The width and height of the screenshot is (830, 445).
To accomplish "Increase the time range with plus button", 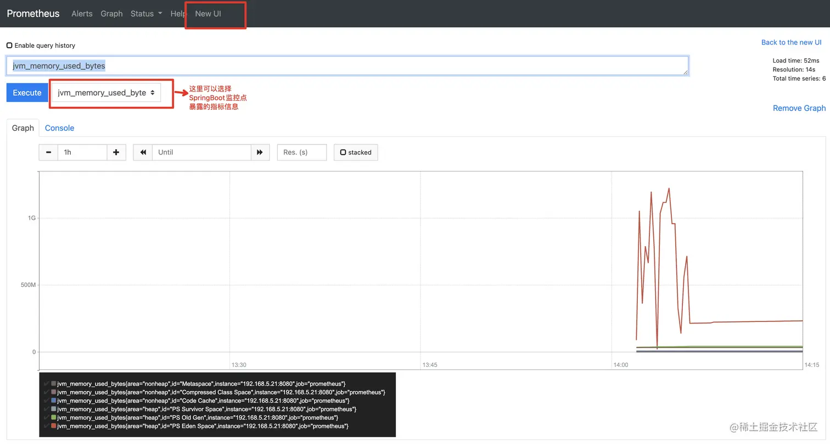I will point(116,152).
